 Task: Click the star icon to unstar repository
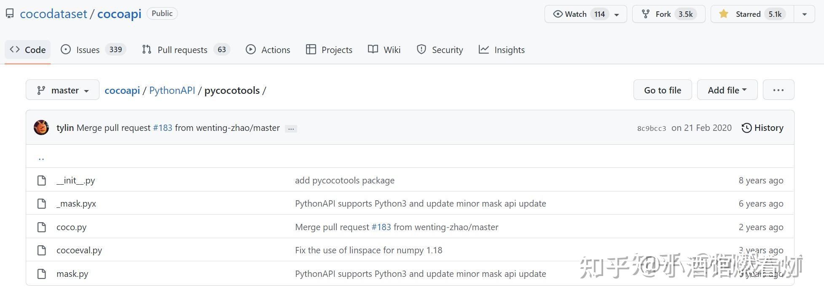(x=724, y=14)
